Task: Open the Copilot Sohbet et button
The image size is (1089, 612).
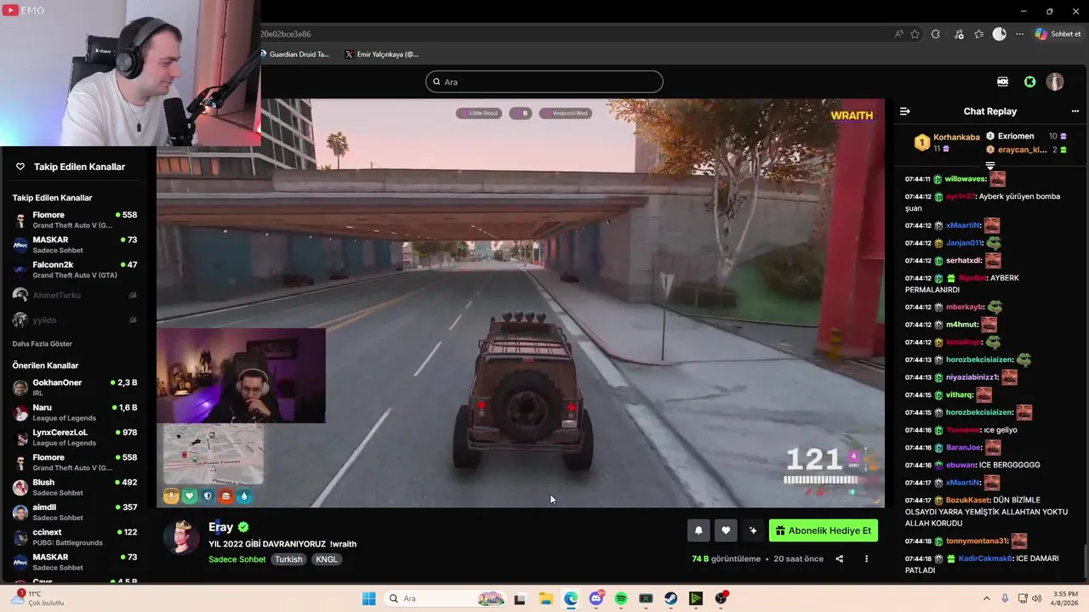Action: [x=1058, y=34]
